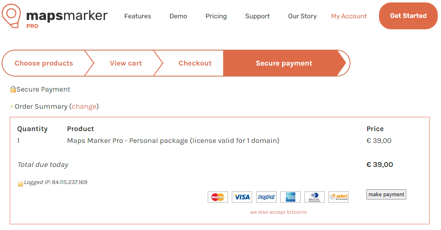
Task: Click the Get Started button
Action: click(x=408, y=16)
